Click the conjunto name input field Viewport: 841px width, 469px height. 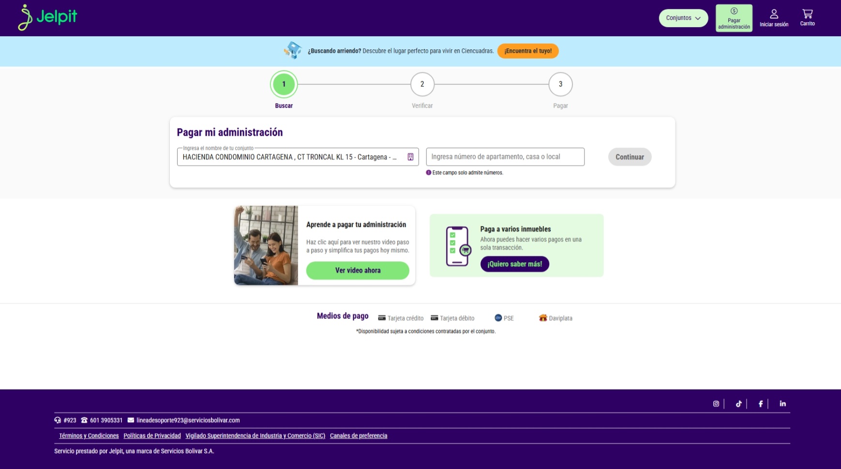click(x=298, y=157)
